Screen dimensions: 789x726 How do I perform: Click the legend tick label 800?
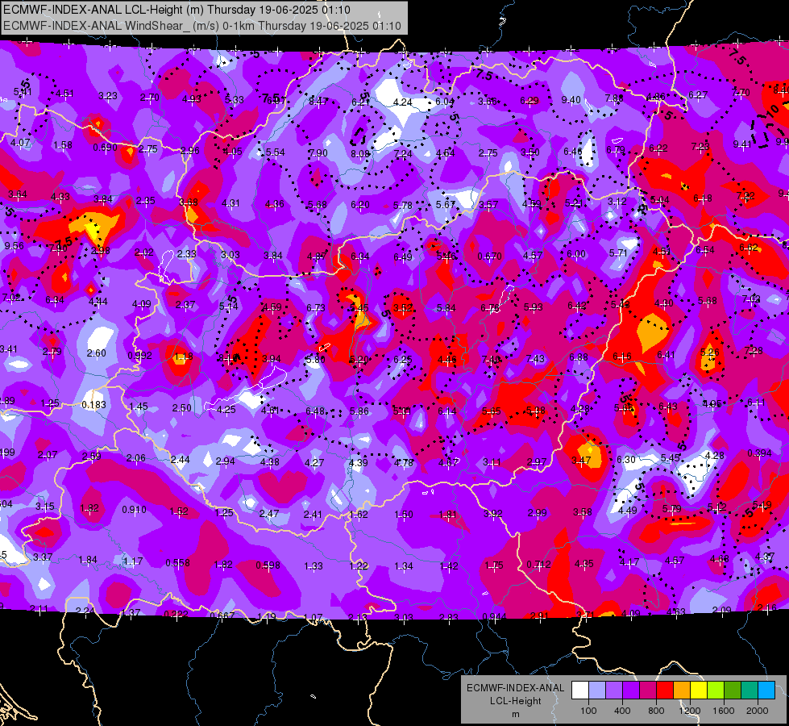point(656,711)
